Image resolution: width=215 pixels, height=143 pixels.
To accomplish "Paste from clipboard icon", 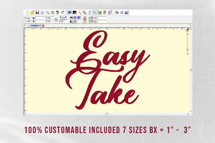I will point(52,12).
